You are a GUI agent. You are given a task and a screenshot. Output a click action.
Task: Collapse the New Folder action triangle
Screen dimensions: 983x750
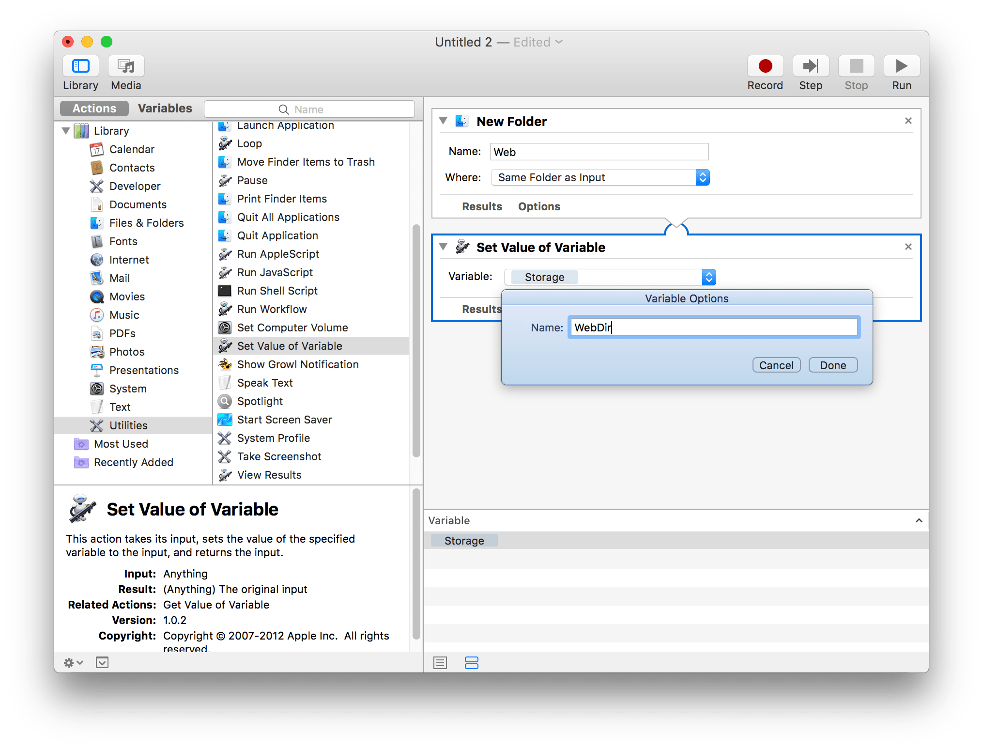[x=443, y=121]
